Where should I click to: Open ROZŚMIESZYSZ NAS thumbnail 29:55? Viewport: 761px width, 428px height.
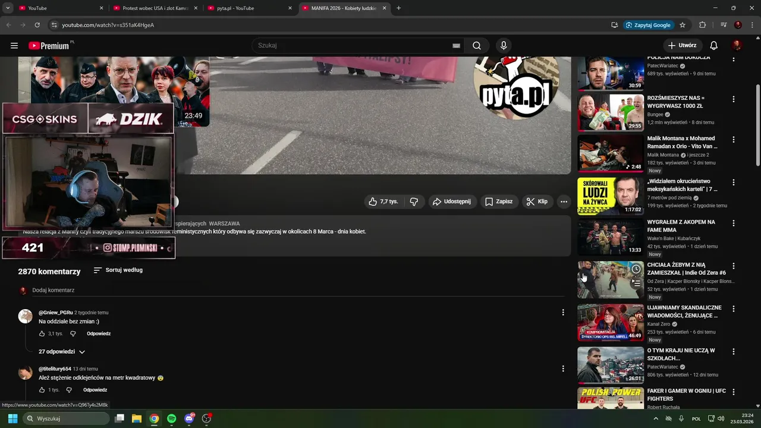pos(611,112)
